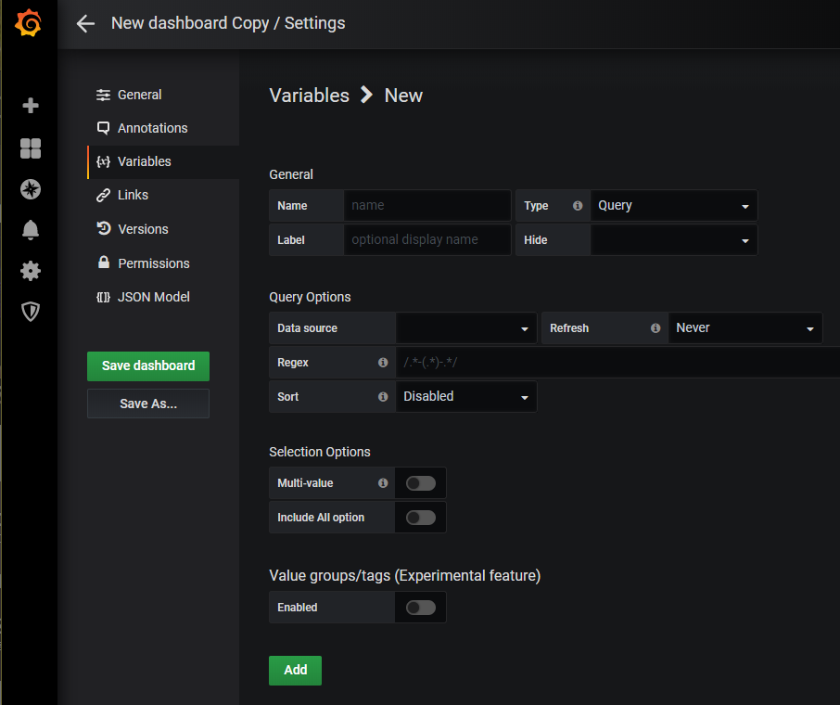This screenshot has height=705, width=840.
Task: Click the 'Query Options' heading
Action: 310,297
